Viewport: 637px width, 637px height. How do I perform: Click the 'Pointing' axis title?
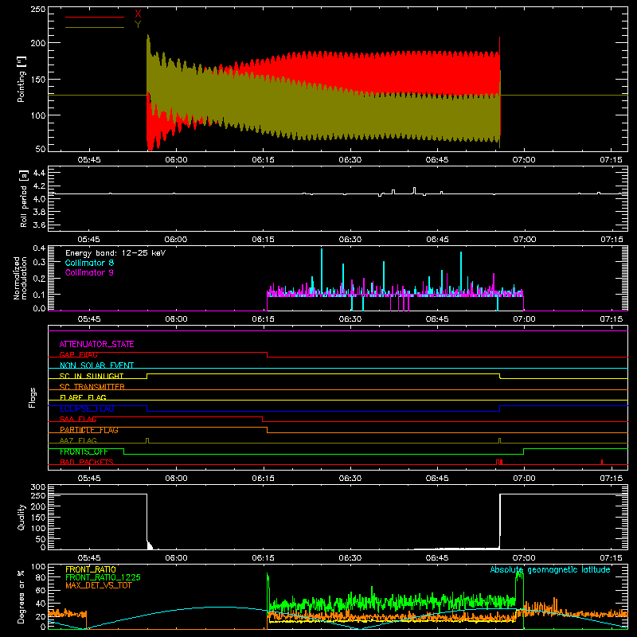(x=21, y=79)
